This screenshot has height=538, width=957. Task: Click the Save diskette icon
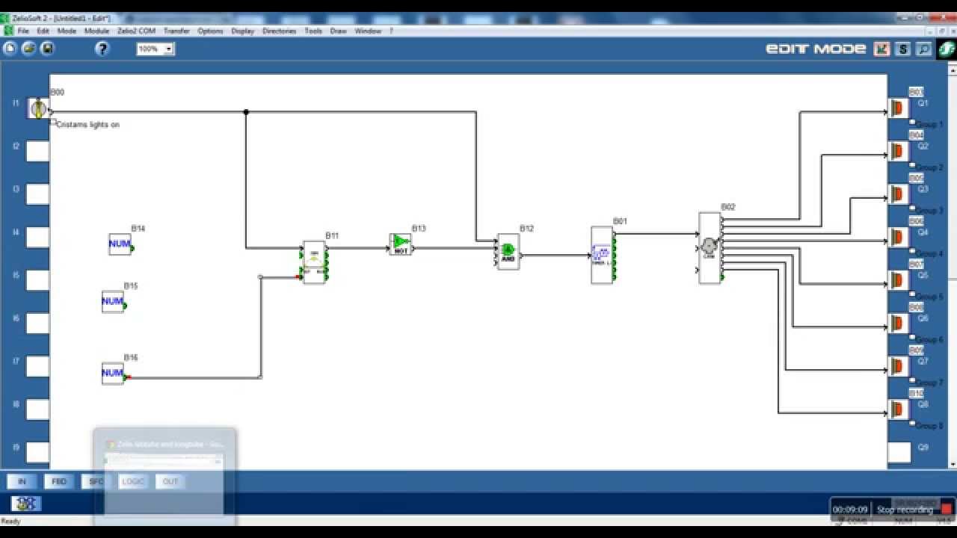point(47,49)
